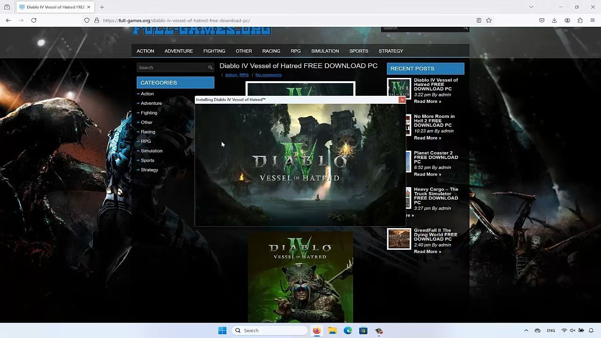The width and height of the screenshot is (601, 338).
Task: Close the Installing Diablo IV installer popup
Action: click(402, 100)
